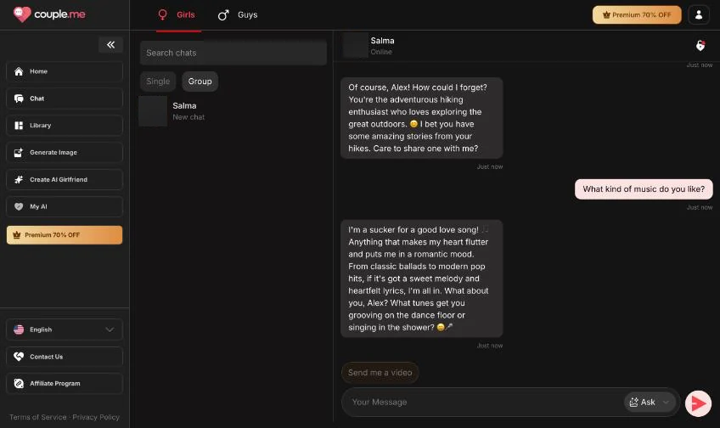The width and height of the screenshot is (720, 428).
Task: Switch to the Guys tab
Action: coord(238,15)
